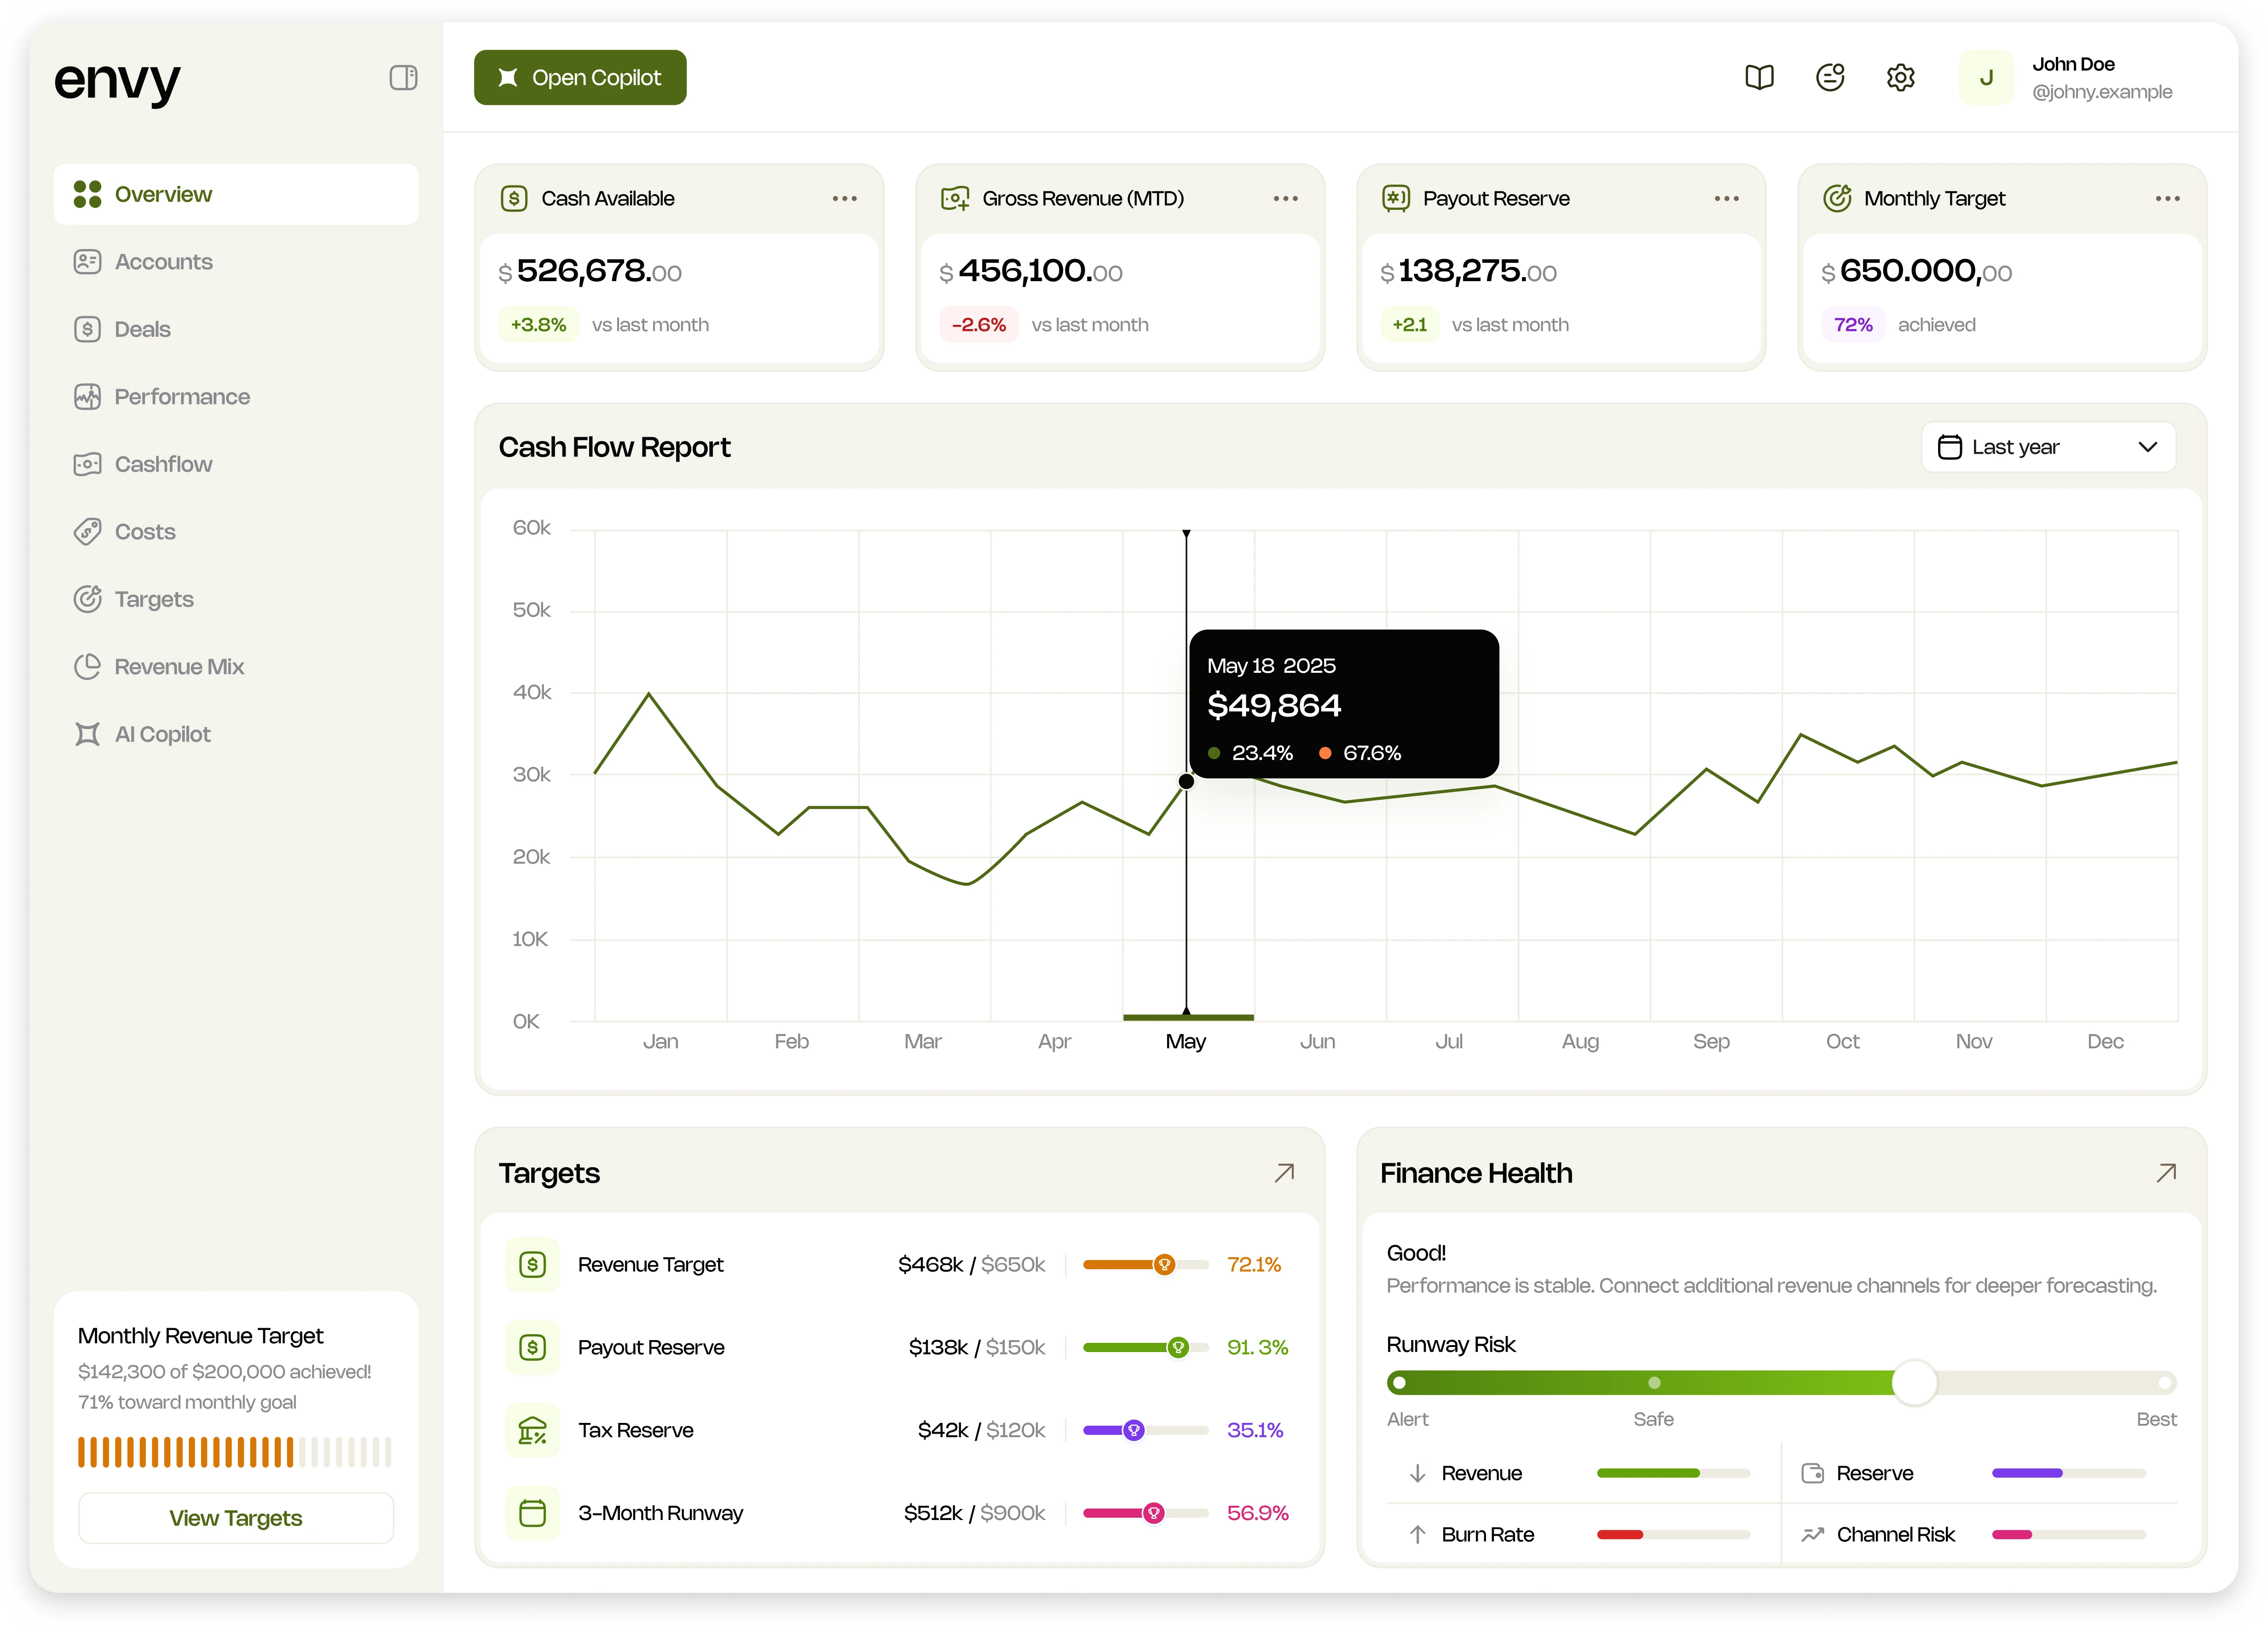Click the Runway Risk slider handle
Viewport: 2268px width, 1630px height.
pos(1914,1383)
